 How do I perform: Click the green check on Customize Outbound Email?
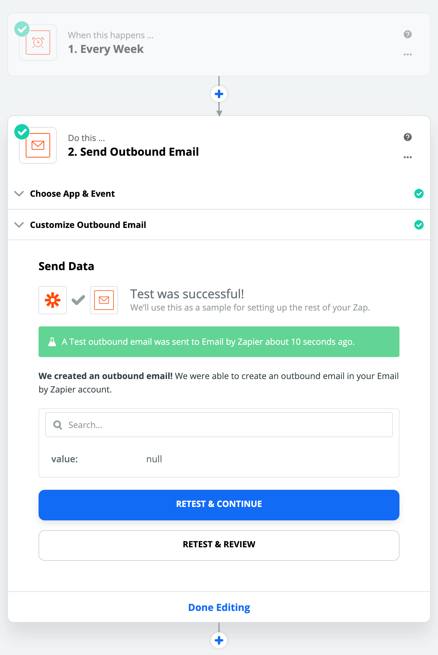click(419, 225)
